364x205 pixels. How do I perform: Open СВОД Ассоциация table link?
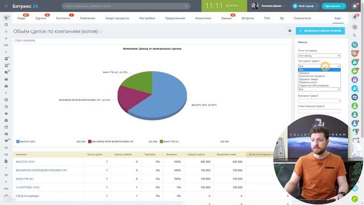[x=27, y=196]
